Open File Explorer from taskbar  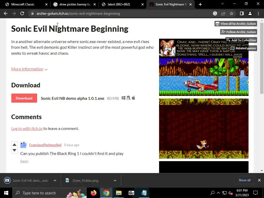pyautogui.click(x=119, y=193)
